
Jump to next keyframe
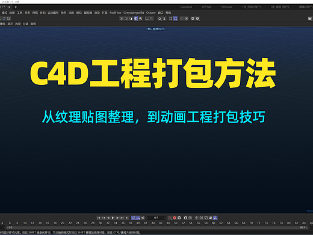[122, 218]
